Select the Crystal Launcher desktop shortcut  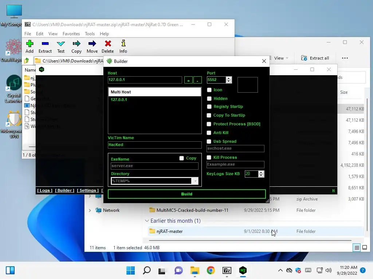14,89
